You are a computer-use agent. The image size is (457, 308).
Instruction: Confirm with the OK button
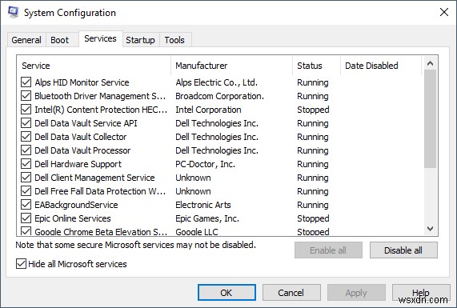point(226,293)
